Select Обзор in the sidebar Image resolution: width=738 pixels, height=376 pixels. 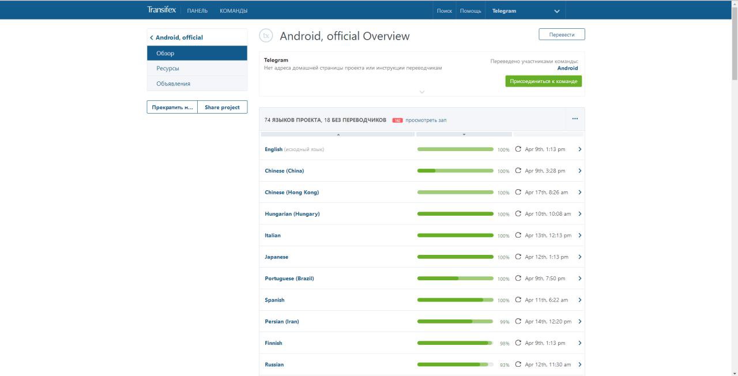click(197, 53)
